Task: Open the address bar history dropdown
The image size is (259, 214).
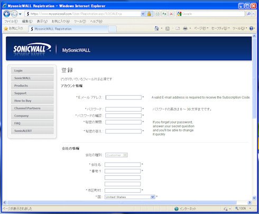Action: tap(143, 14)
